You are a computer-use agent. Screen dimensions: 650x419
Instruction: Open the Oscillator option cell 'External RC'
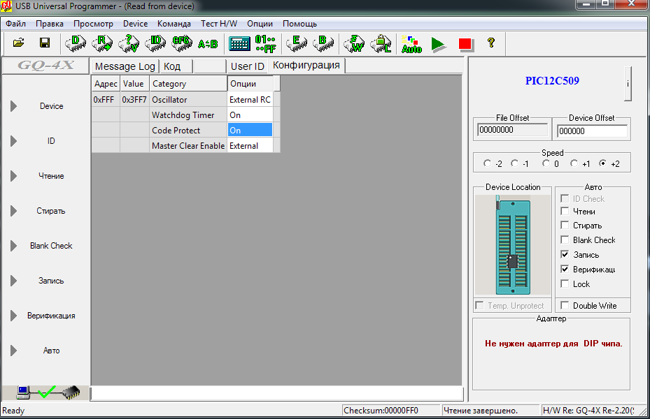250,100
